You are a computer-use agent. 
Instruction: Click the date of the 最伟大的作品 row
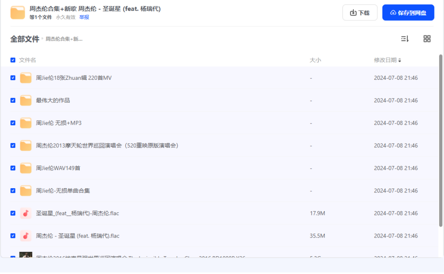pyautogui.click(x=396, y=101)
